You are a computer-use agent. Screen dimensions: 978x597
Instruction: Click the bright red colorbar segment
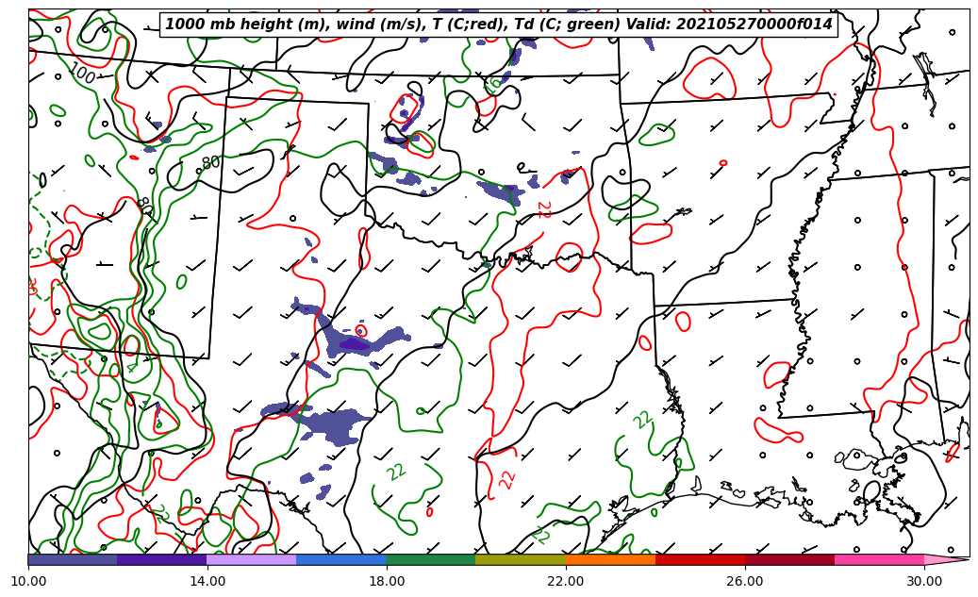(700, 559)
